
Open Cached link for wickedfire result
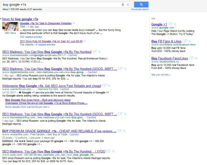coord(74,134)
